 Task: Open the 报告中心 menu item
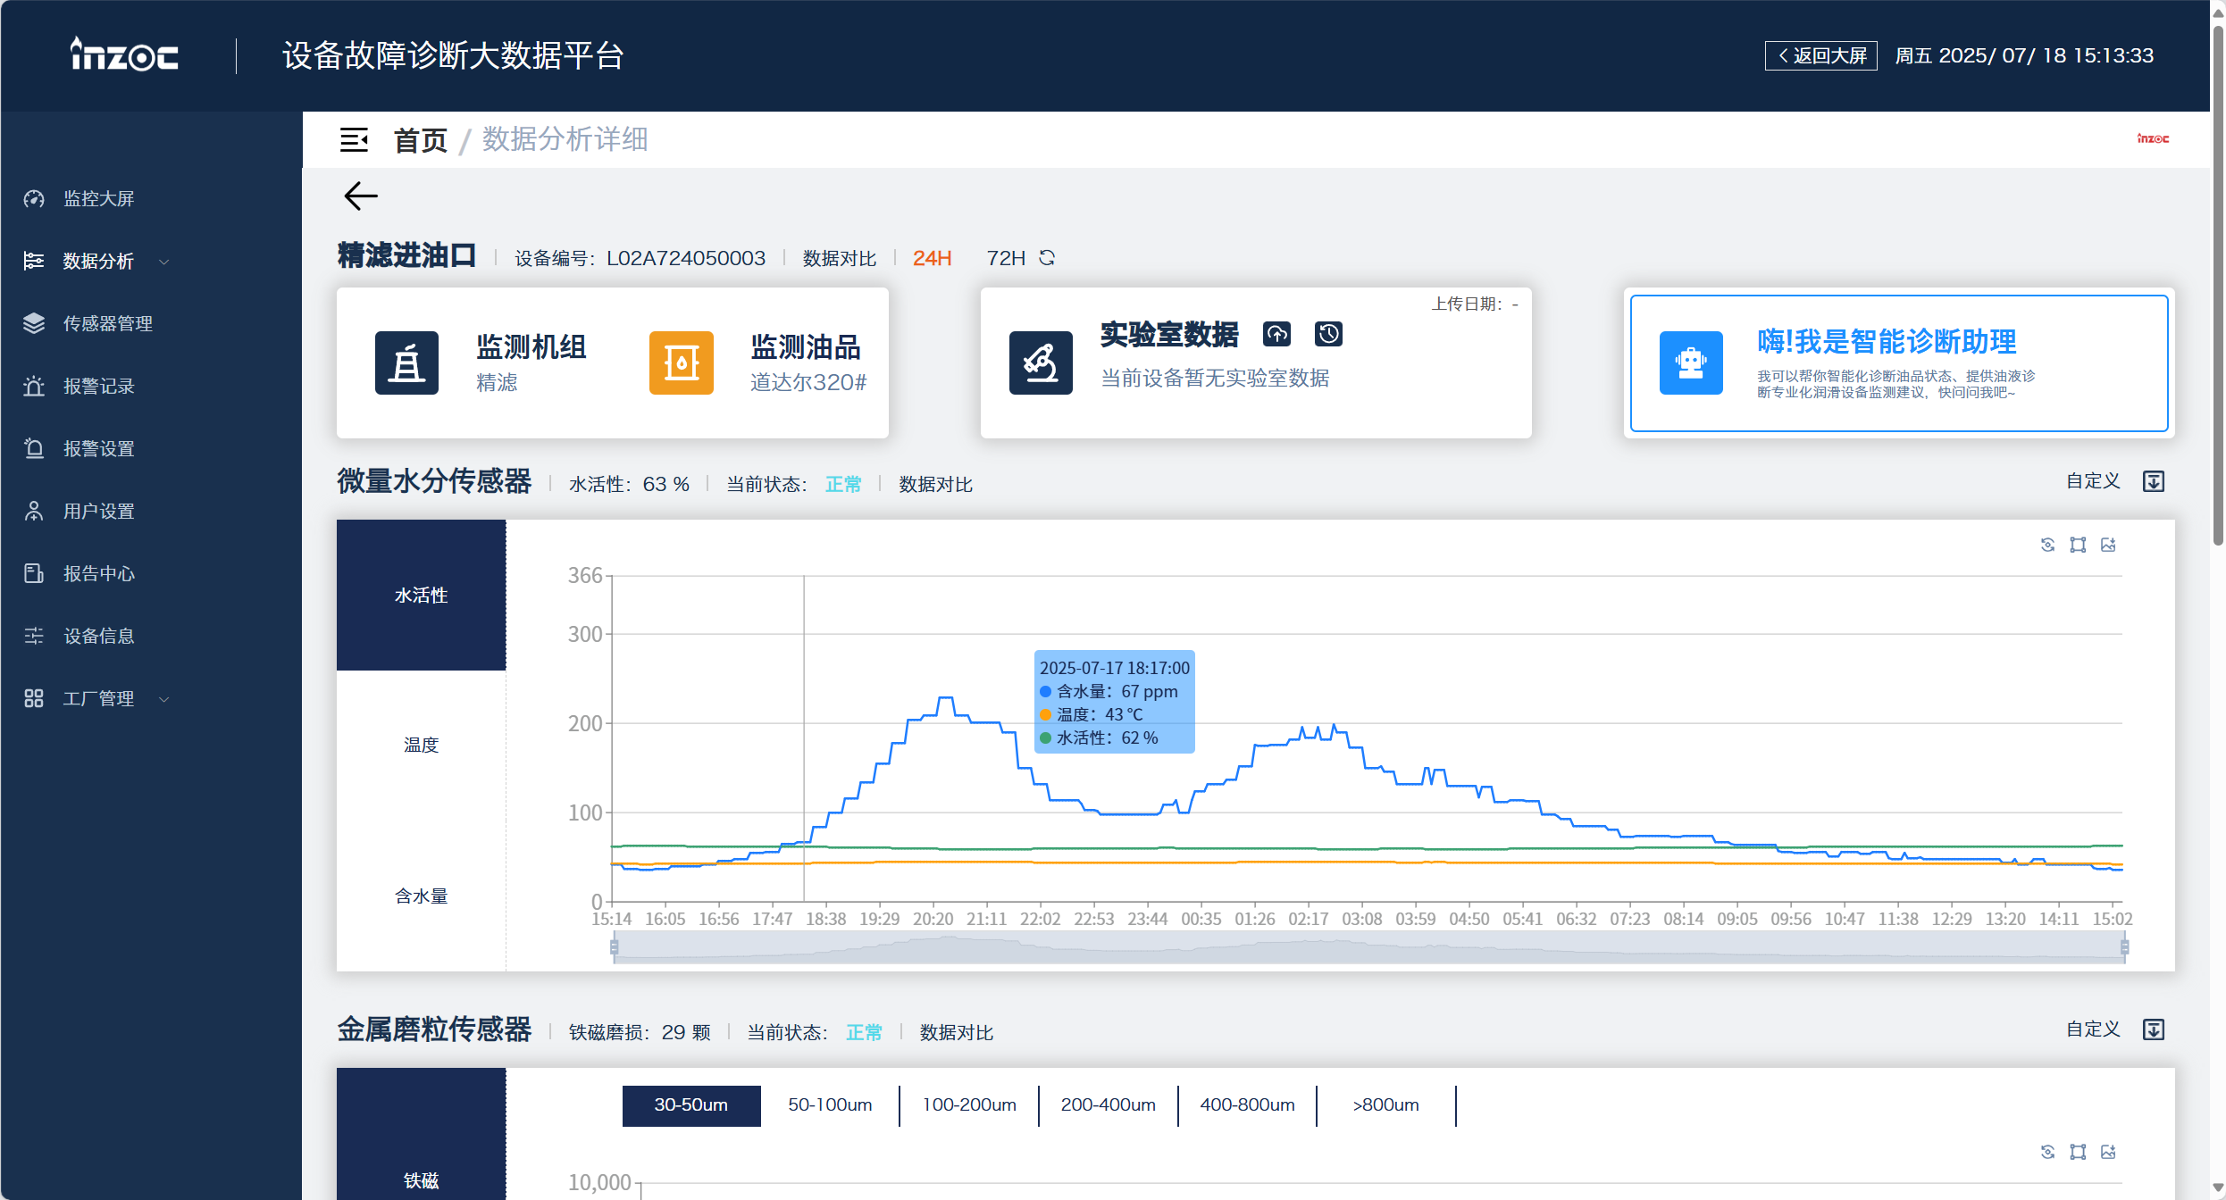pos(98,573)
